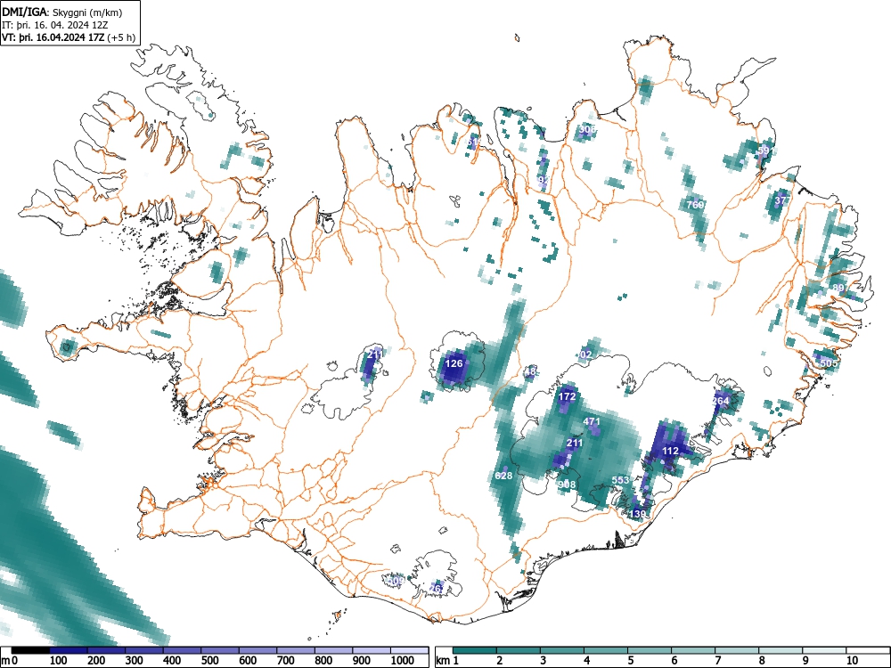Click the 5 label on the km scale
This screenshot has width=891, height=668.
(x=631, y=660)
